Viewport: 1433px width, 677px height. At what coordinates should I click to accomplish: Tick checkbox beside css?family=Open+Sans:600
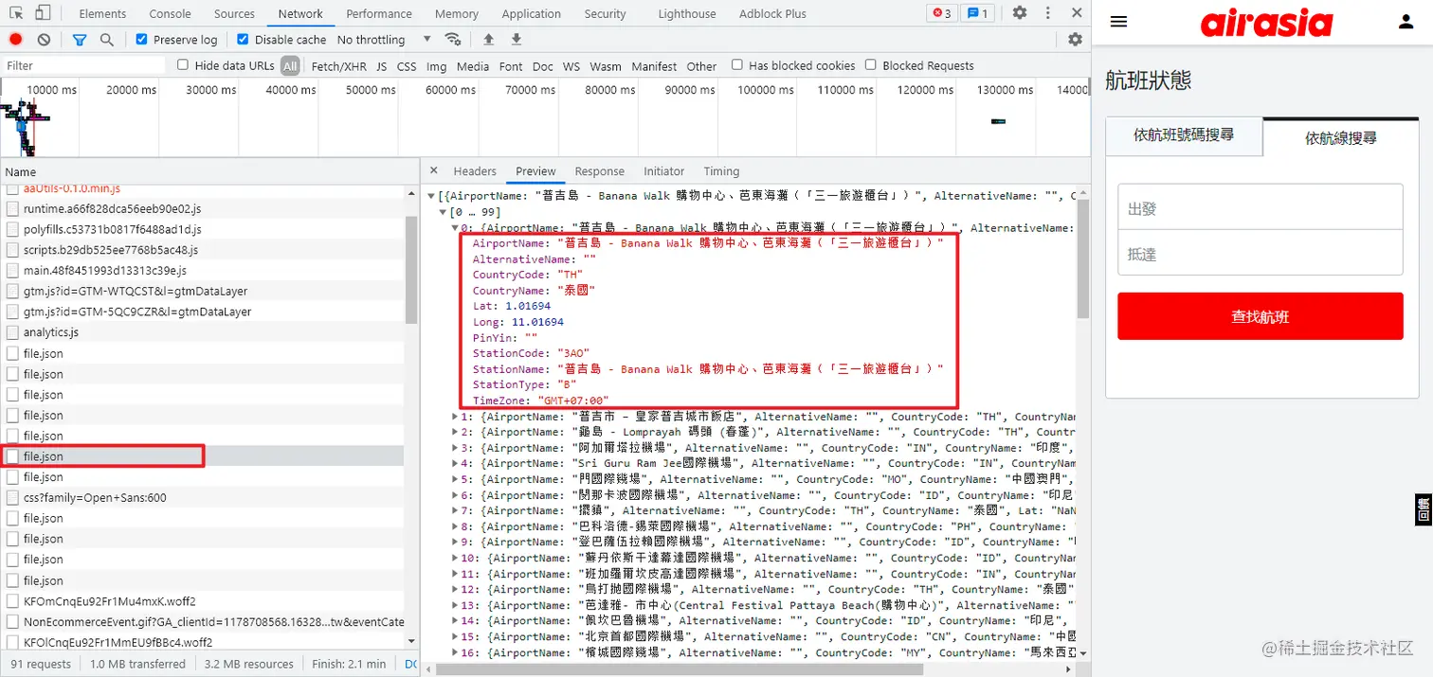click(x=13, y=497)
